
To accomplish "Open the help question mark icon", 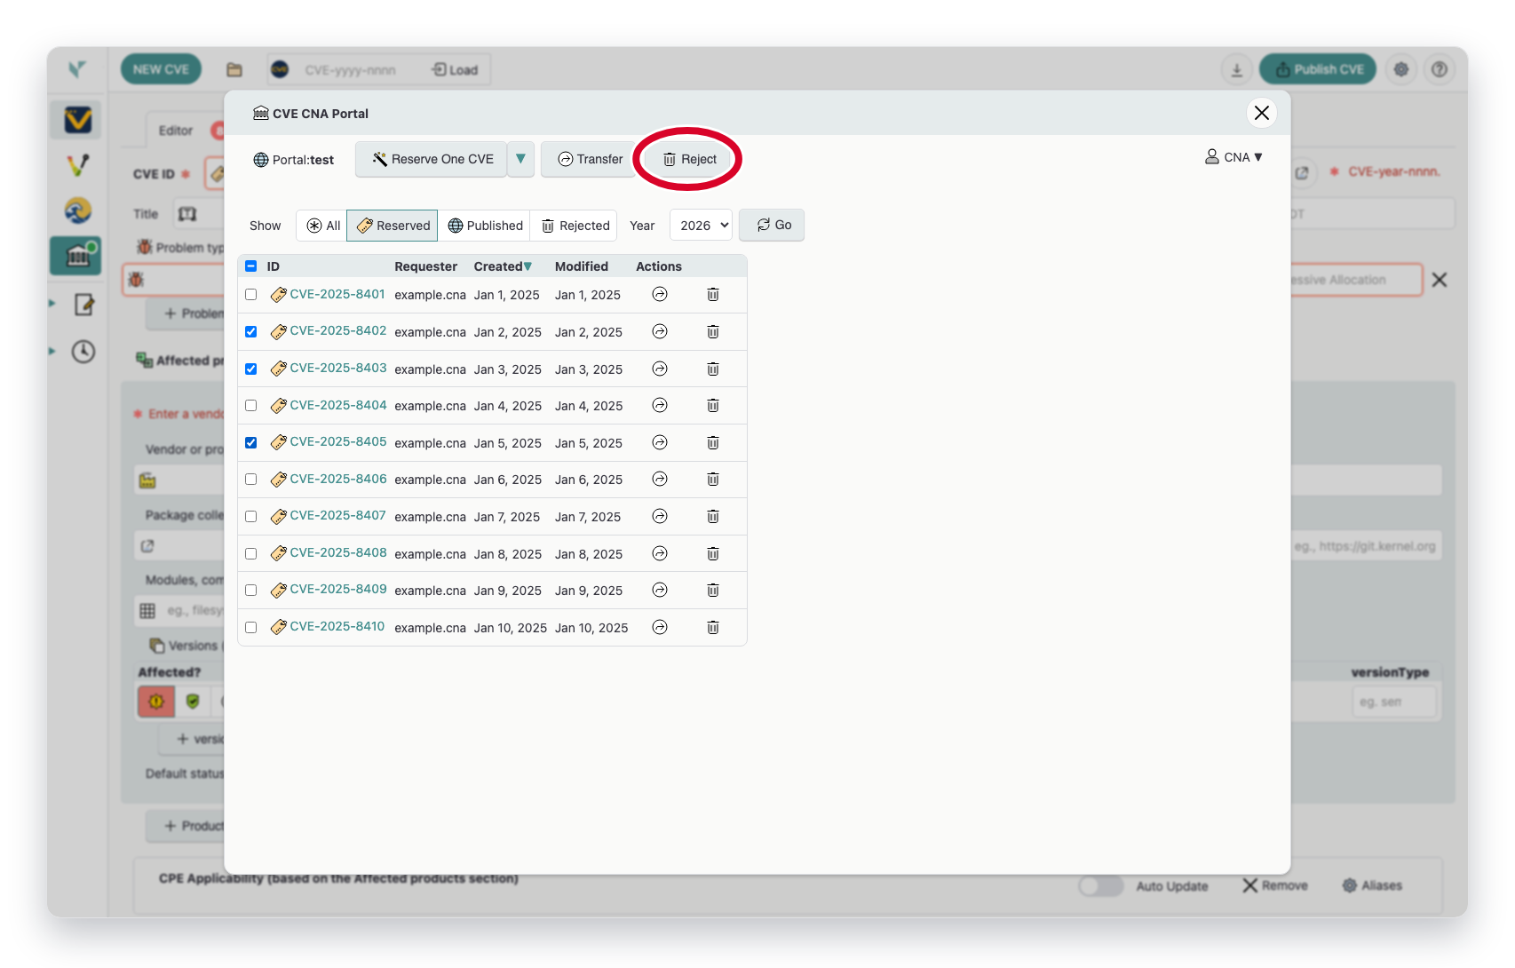I will [1440, 69].
